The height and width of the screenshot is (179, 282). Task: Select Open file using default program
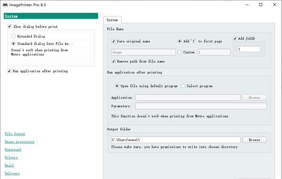coord(117,86)
